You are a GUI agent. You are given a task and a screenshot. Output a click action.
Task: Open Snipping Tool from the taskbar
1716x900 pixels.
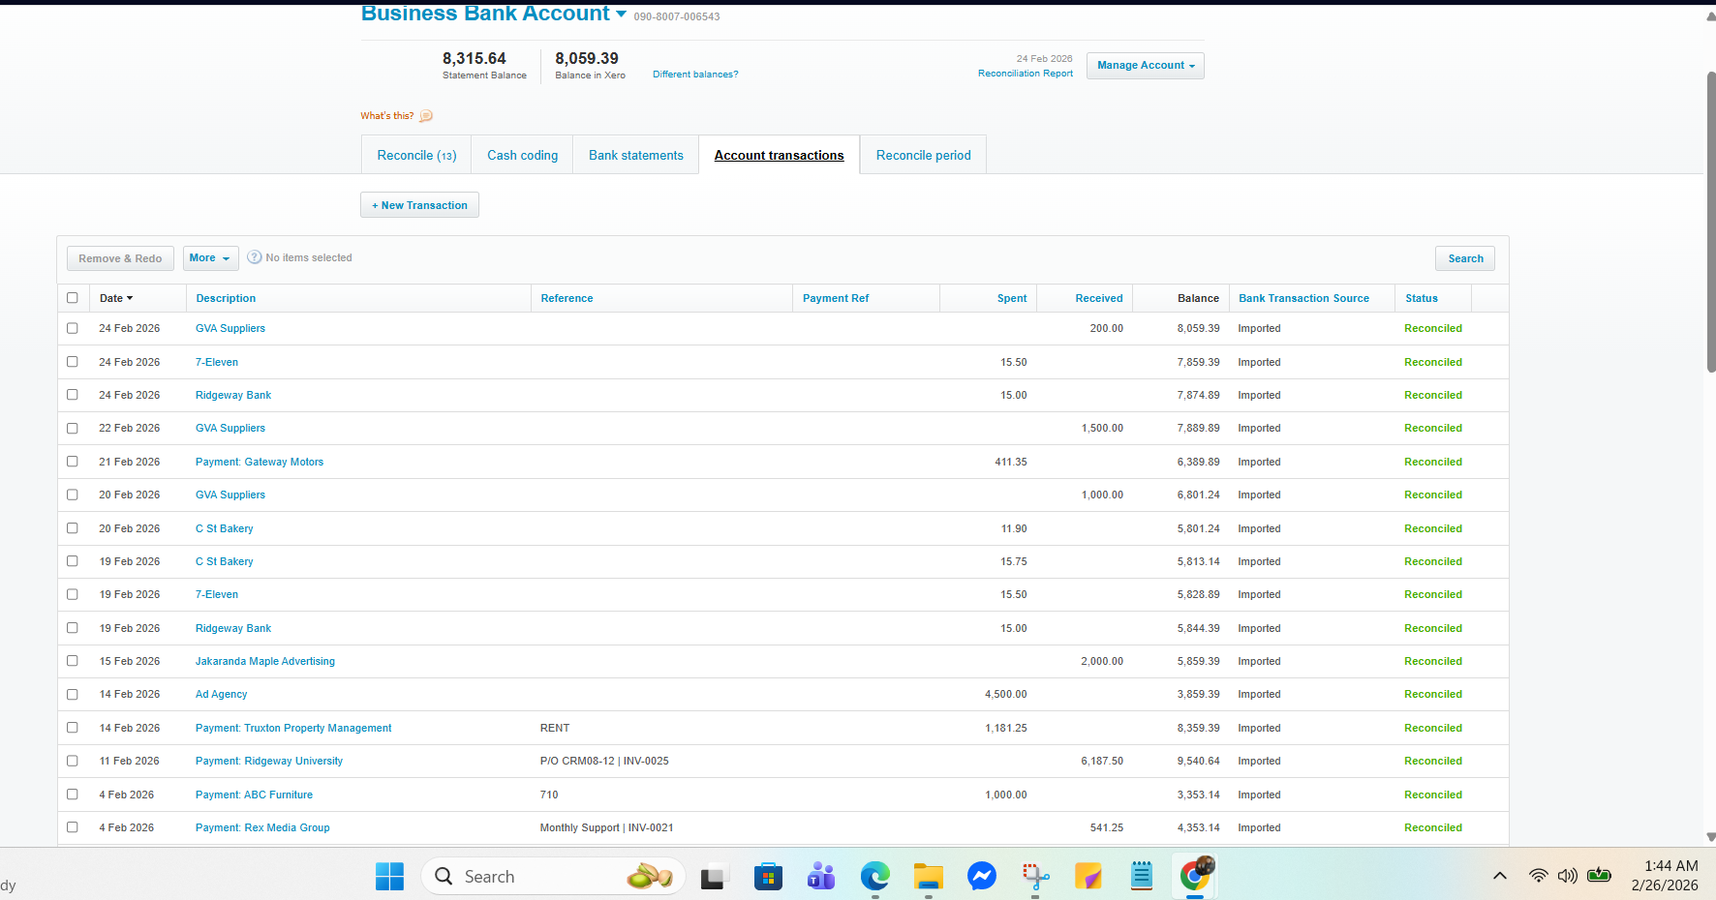tap(1035, 877)
